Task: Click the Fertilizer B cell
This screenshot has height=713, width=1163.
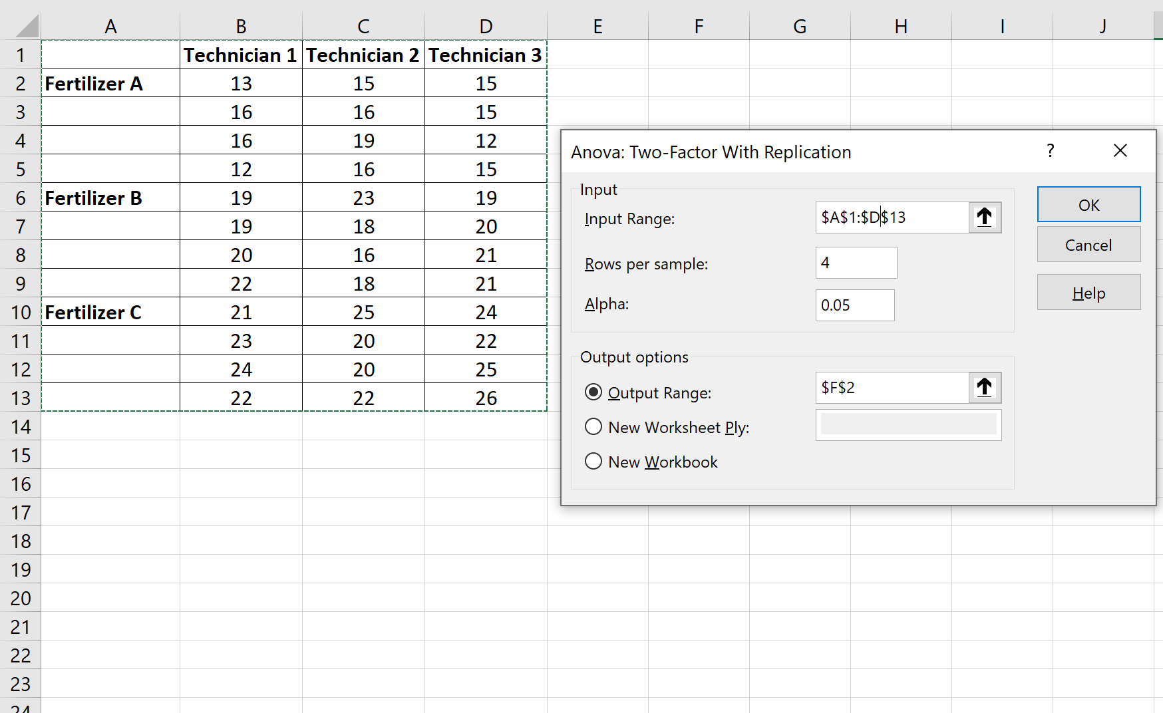Action: click(110, 198)
